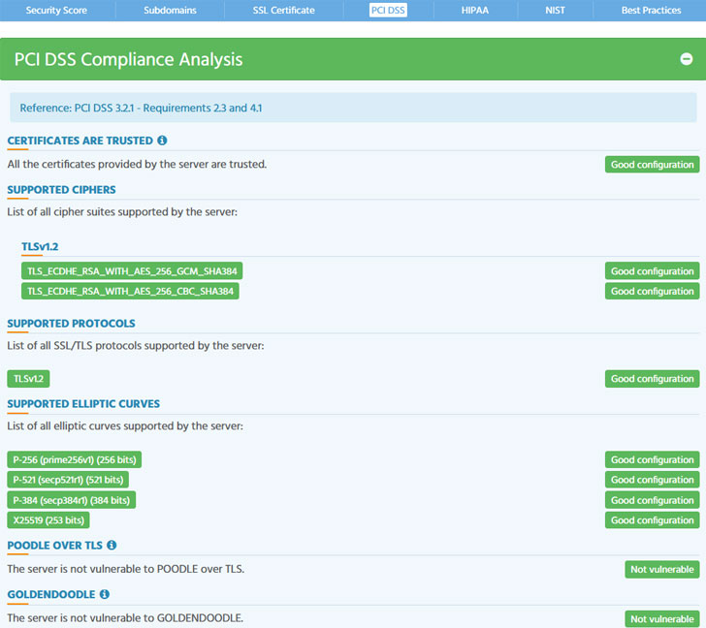Click the PCI DSS 3.2.1 reference banner
This screenshot has height=628, width=706.
[x=353, y=108]
